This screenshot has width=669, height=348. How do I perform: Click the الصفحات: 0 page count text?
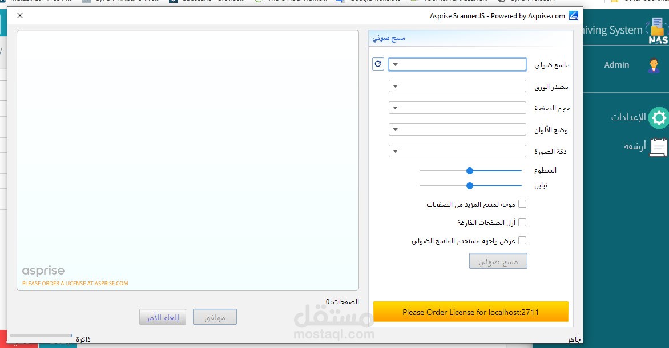click(342, 301)
